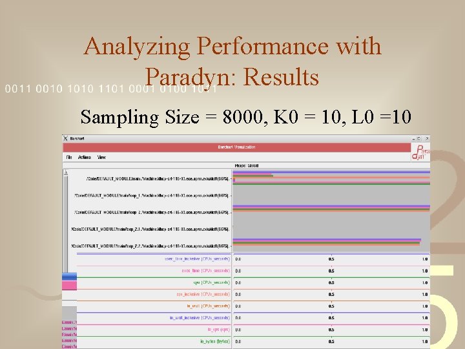Click the cpu_inclusive metric label
This screenshot has height=349, width=465.
pyautogui.click(x=203, y=295)
